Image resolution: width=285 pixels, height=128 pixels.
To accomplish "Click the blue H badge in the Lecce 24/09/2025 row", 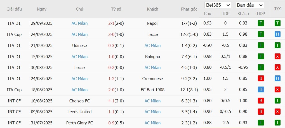I will 277,35.
